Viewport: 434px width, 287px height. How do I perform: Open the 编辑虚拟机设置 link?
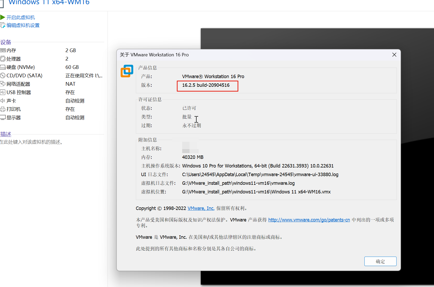pyautogui.click(x=23, y=25)
